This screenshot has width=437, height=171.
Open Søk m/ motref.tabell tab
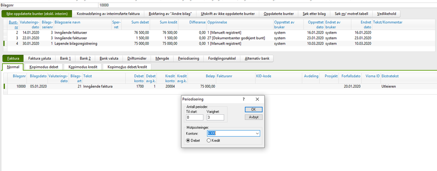[x=351, y=14]
